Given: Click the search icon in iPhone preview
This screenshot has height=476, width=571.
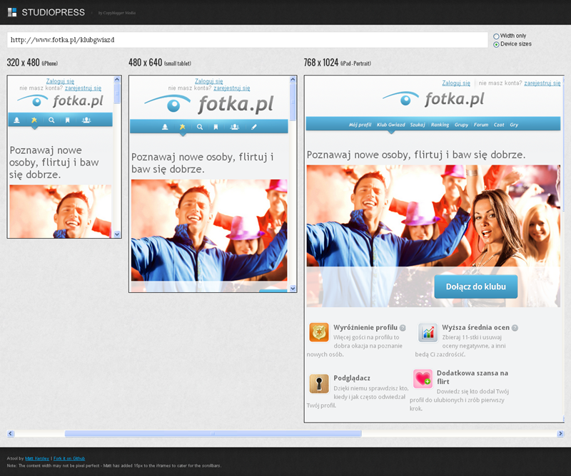Looking at the screenshot, I should click(x=51, y=120).
